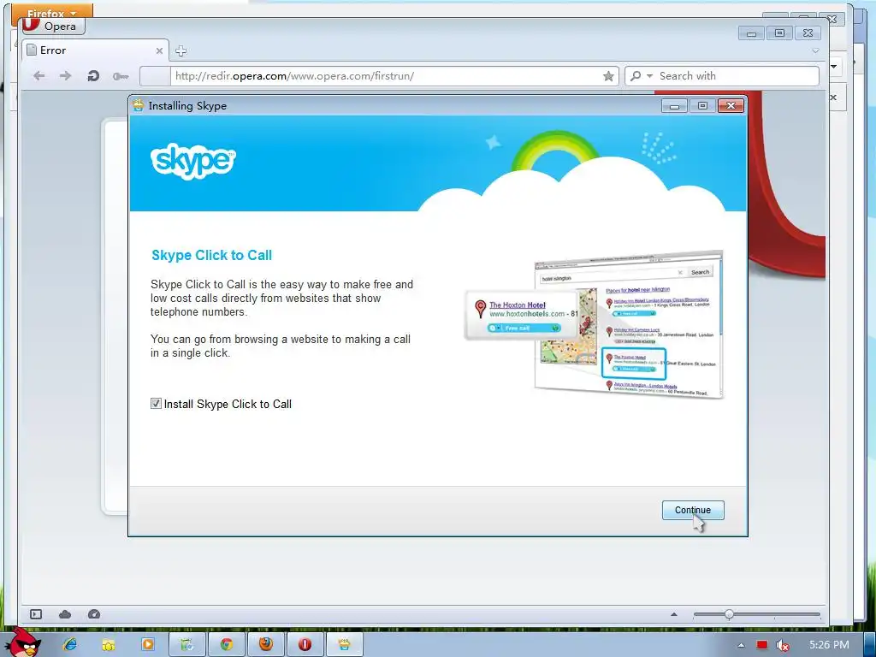Click the Skype logo in installer banner
Image resolution: width=876 pixels, height=657 pixels.
(x=192, y=161)
